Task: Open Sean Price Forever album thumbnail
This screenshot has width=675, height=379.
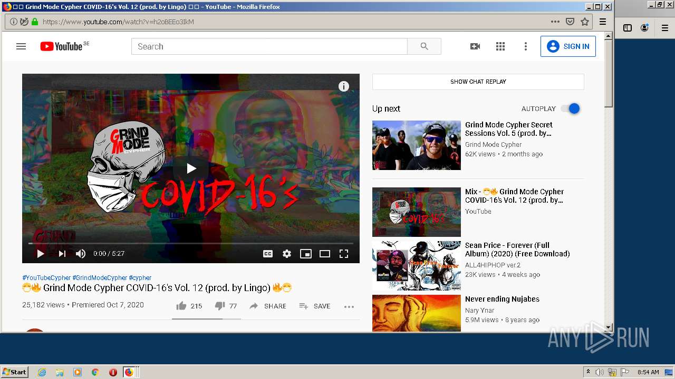Action: point(417,266)
